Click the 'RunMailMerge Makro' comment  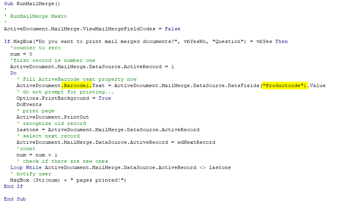pos(35,16)
